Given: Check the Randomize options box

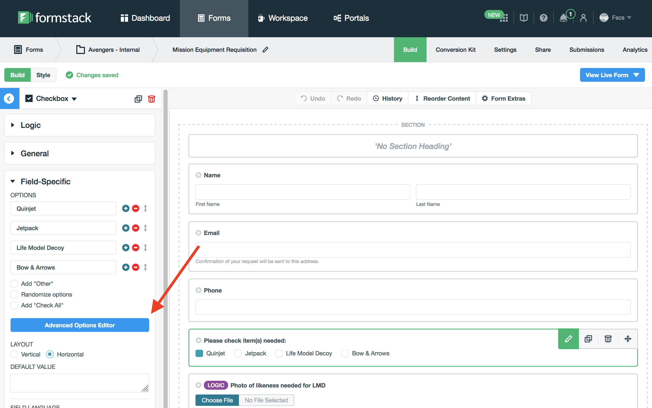Looking at the screenshot, I should coord(14,294).
